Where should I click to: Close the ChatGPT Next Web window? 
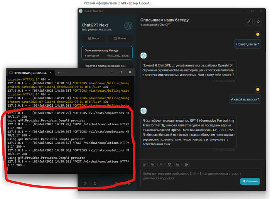261,11
